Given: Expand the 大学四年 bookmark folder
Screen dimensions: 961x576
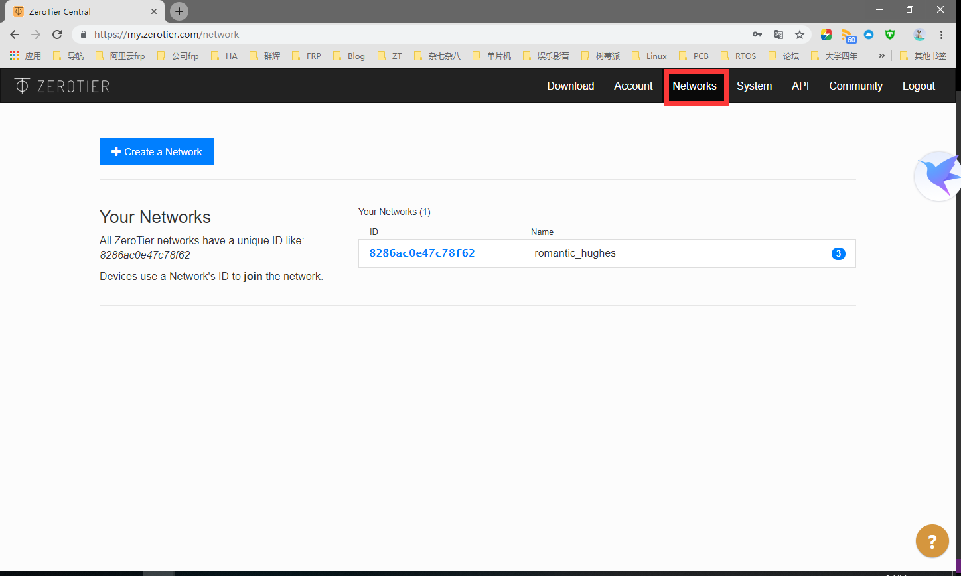Looking at the screenshot, I should [x=834, y=56].
